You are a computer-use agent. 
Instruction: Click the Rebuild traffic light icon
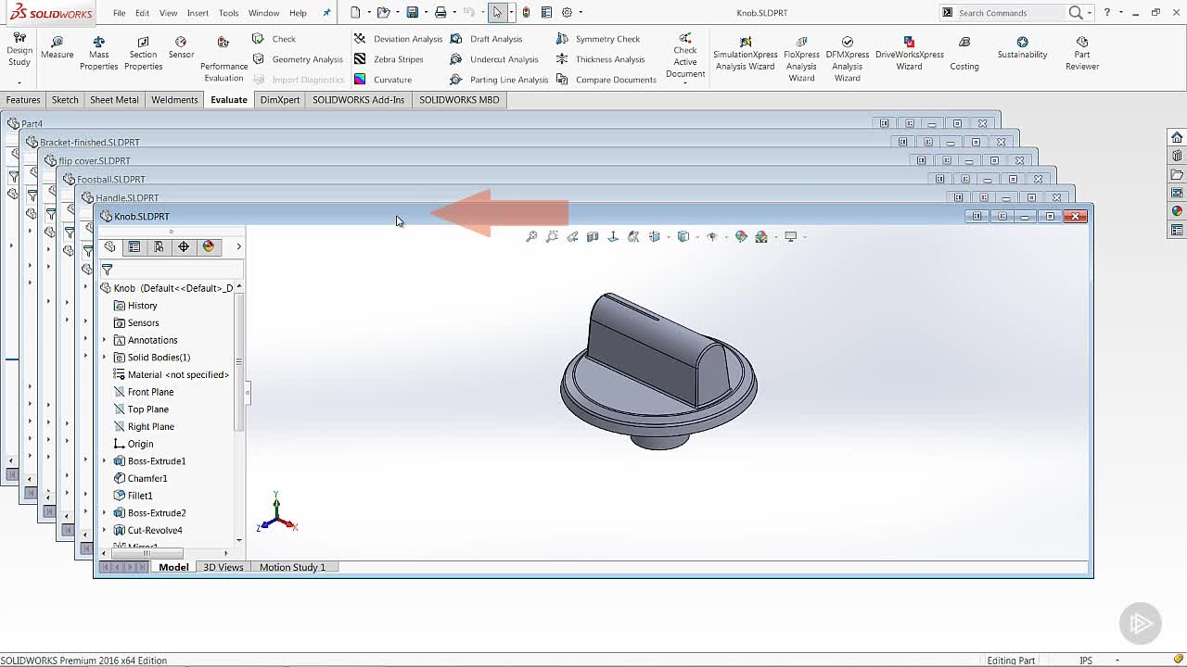tap(526, 12)
